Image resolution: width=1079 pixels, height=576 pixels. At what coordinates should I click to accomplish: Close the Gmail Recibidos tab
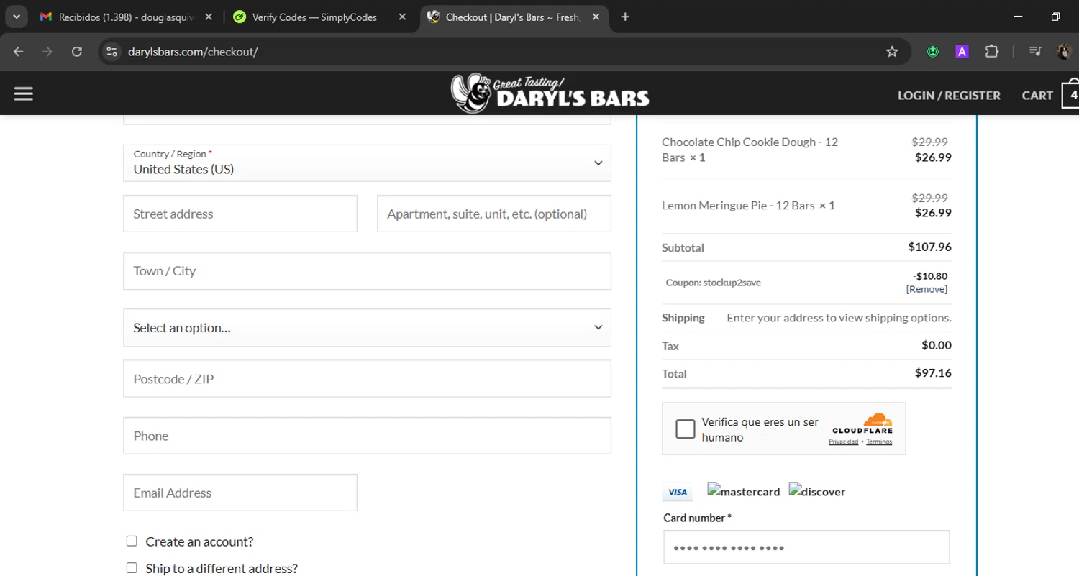209,17
